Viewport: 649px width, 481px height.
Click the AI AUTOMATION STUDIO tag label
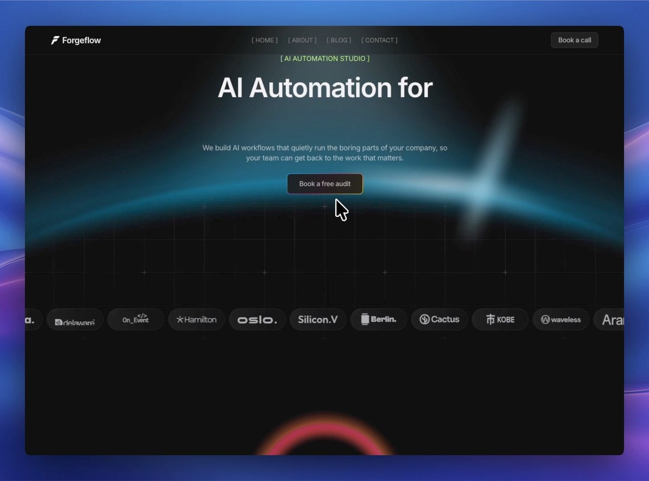325,58
